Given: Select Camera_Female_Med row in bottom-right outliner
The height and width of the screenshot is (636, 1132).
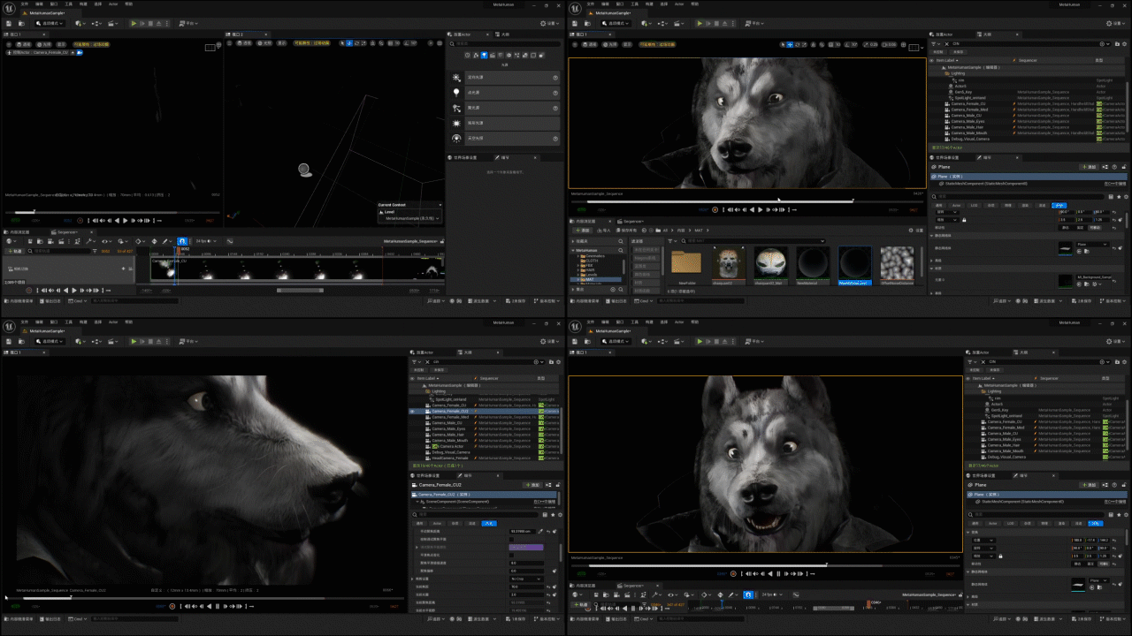Looking at the screenshot, I should point(1046,428).
